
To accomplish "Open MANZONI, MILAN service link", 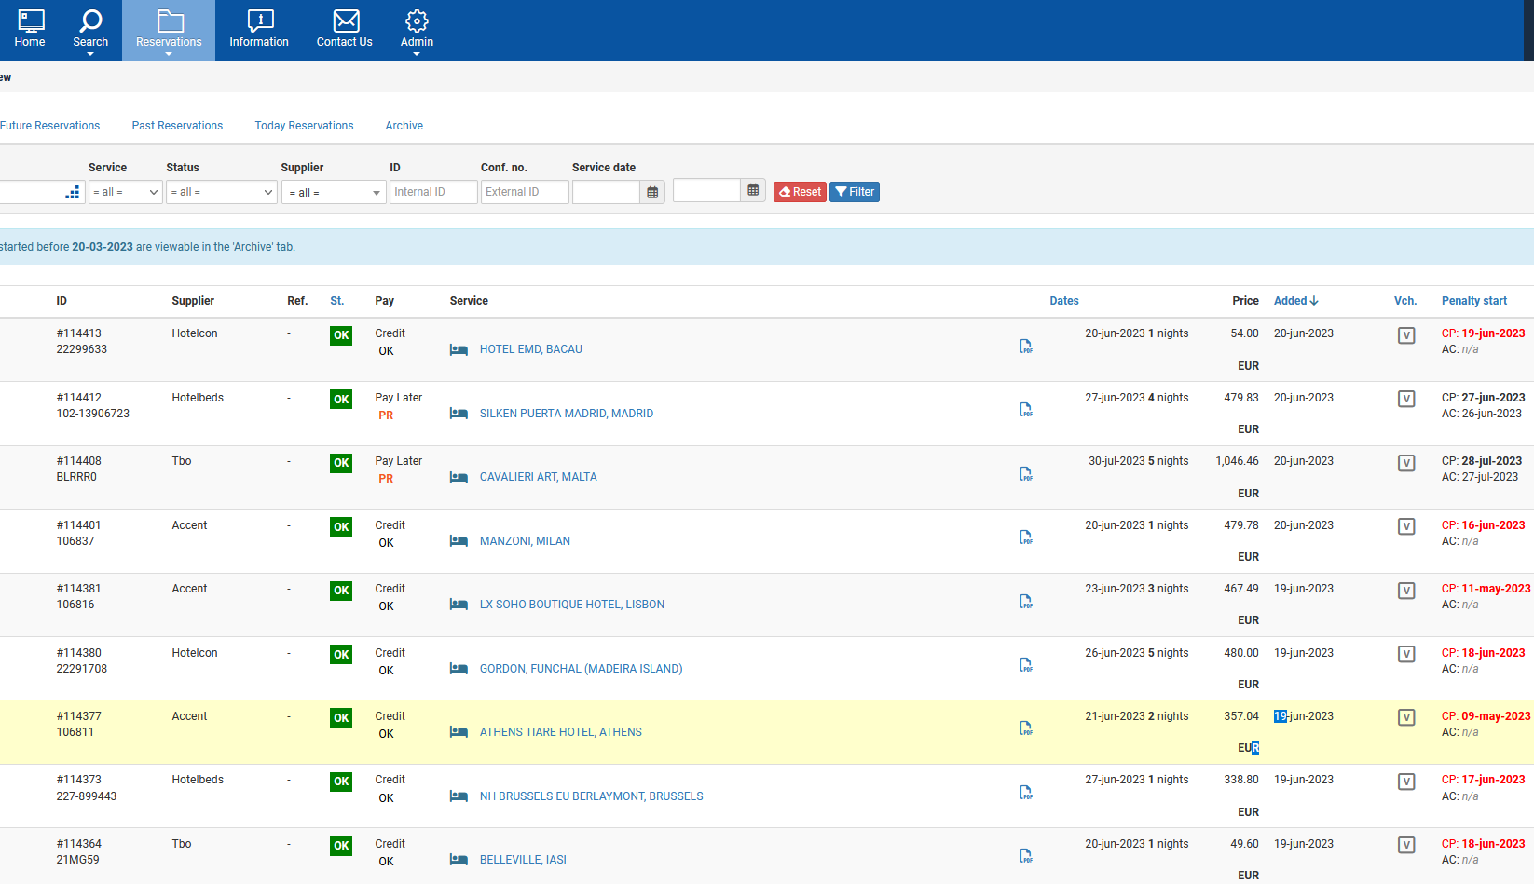I will click(525, 541).
